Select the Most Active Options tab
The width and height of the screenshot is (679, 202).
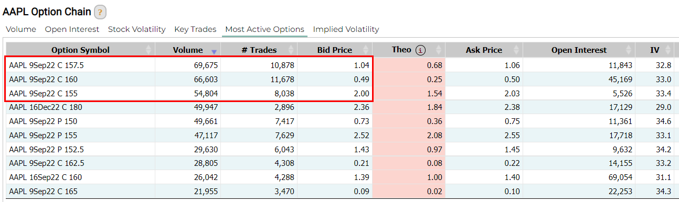pos(265,29)
